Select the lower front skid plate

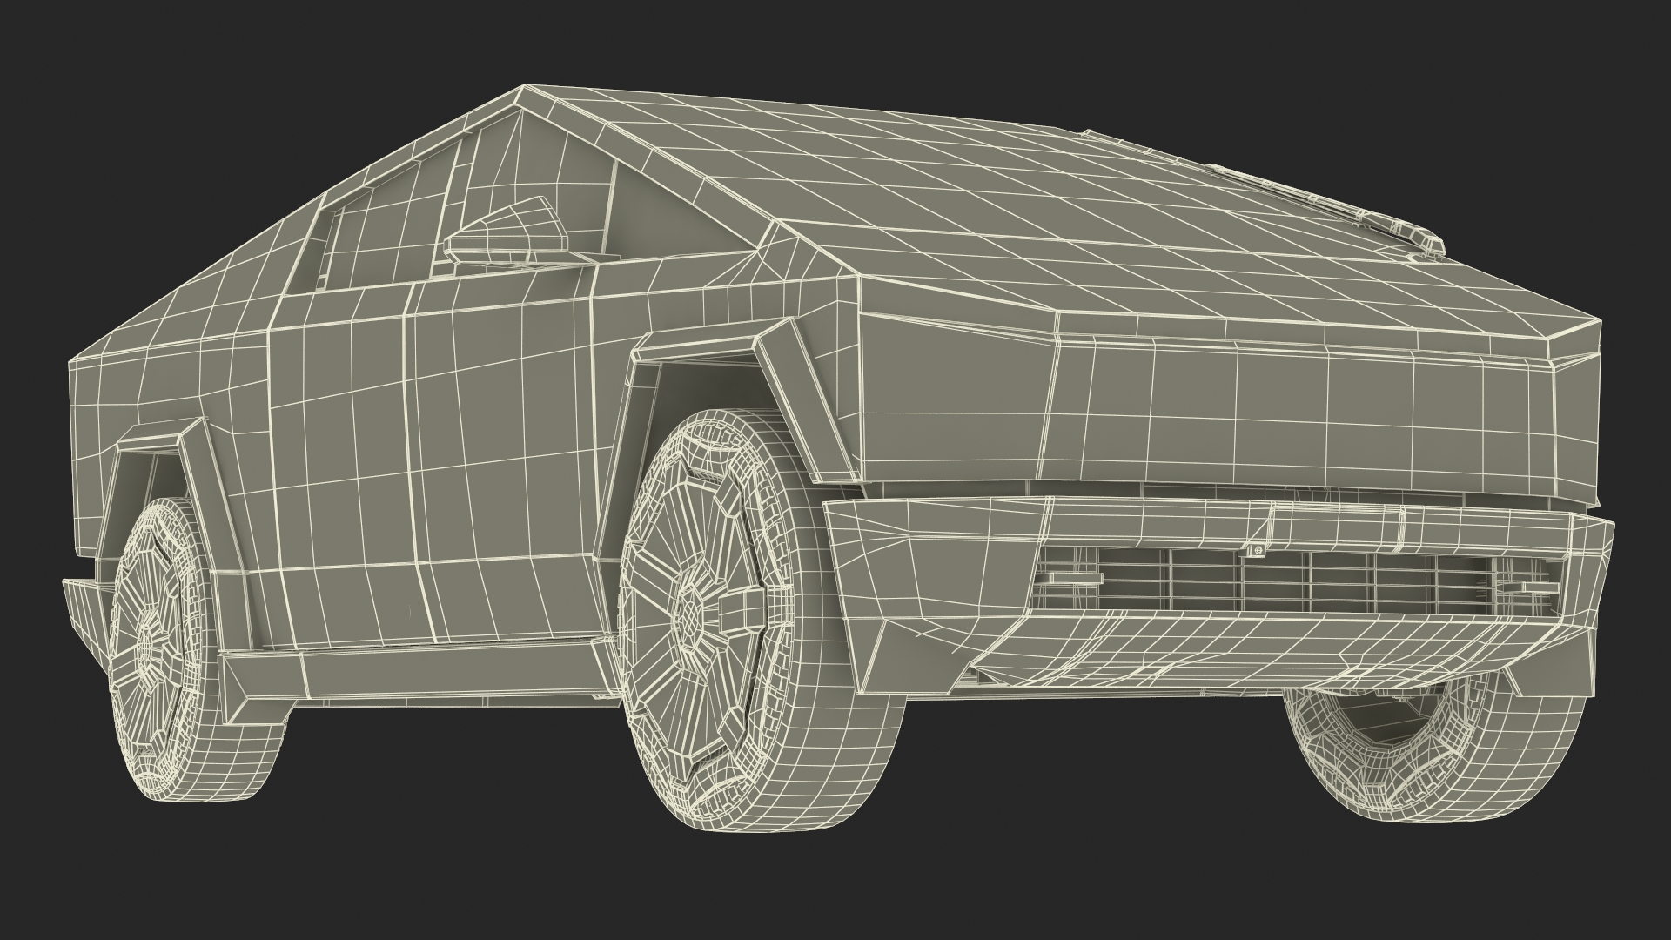(x=1262, y=648)
